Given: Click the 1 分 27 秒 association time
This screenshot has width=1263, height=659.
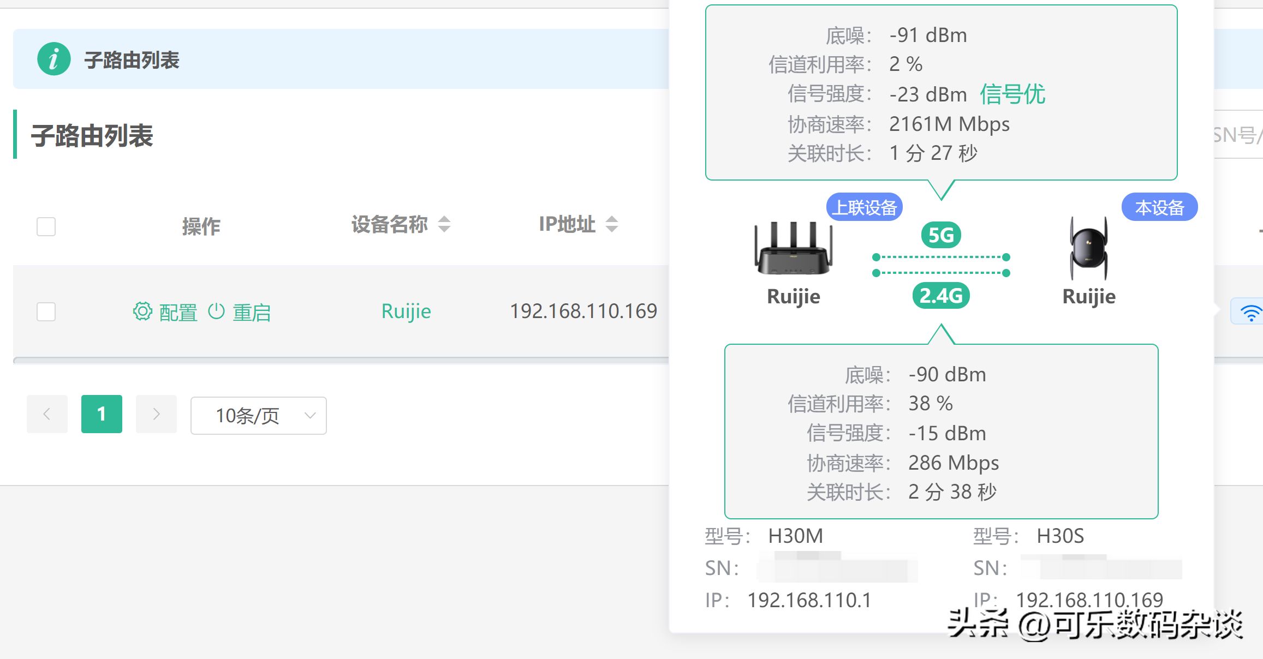Looking at the screenshot, I should (933, 153).
